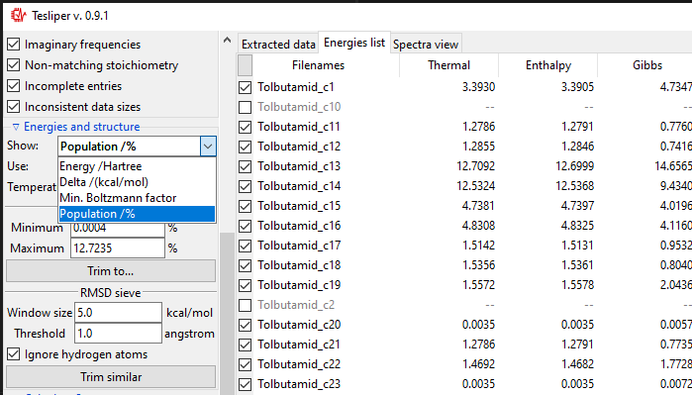
Task: Click the Show combobox dropdown arrow
Action: click(x=208, y=147)
